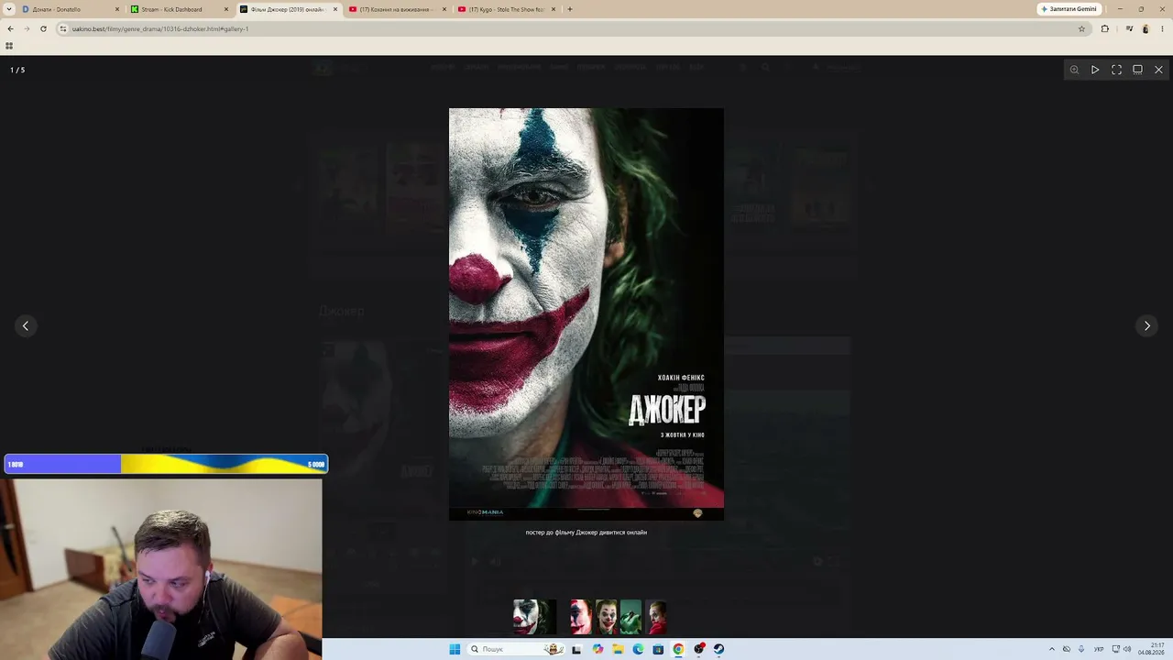This screenshot has width=1173, height=660.
Task: Start the gallery slideshow
Action: 1095,70
